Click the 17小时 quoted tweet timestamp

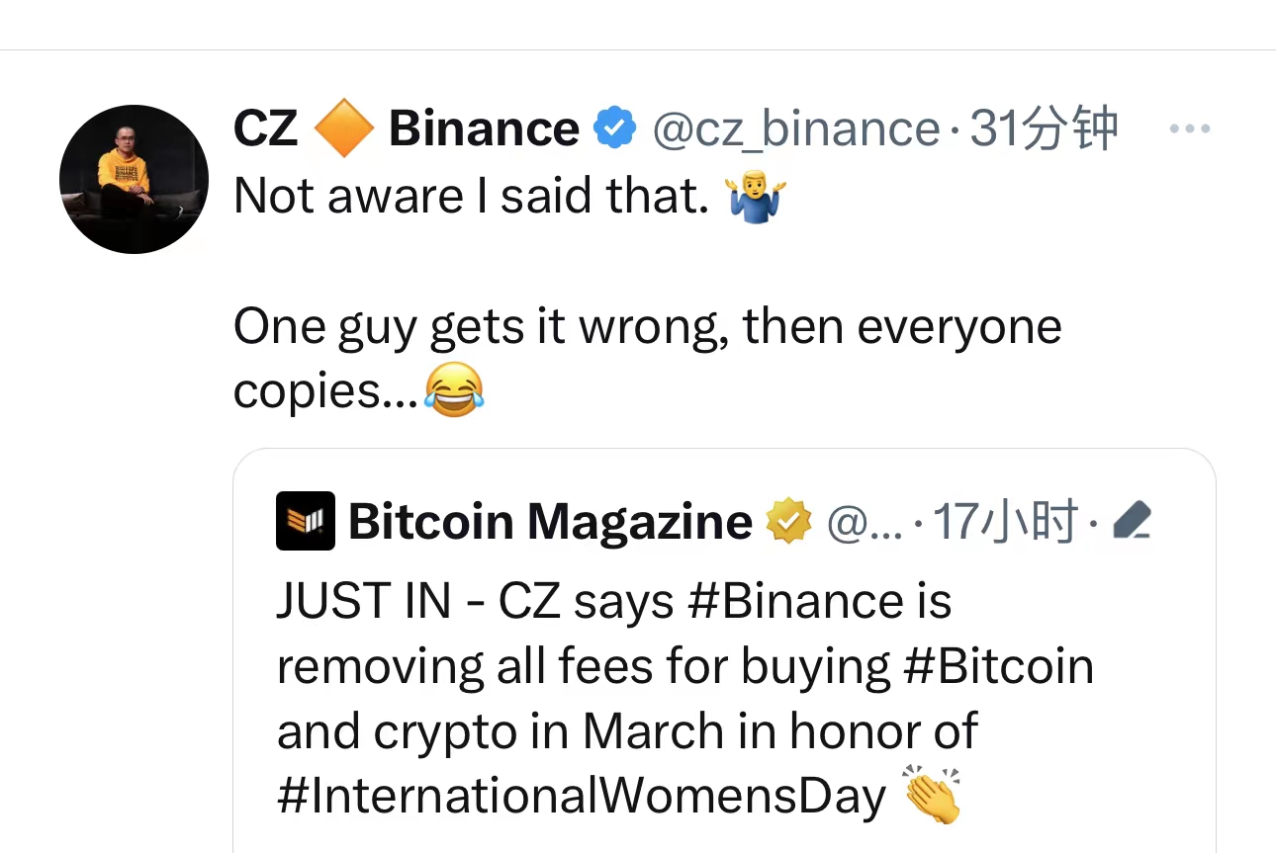click(1005, 522)
